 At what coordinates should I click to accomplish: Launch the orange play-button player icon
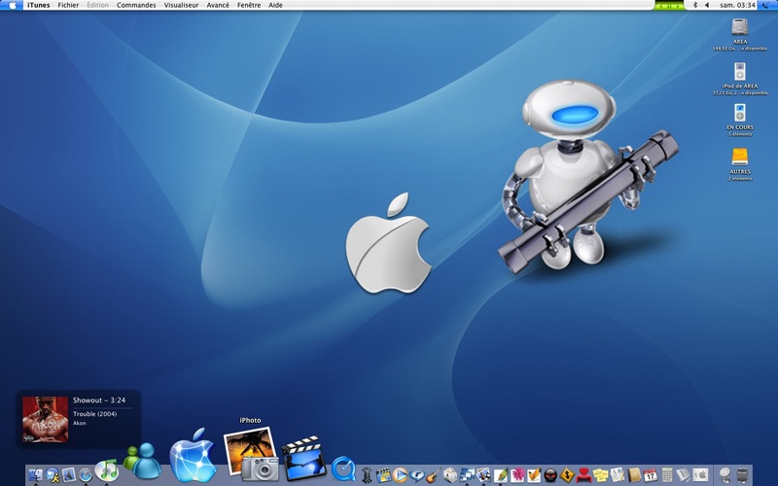(x=400, y=475)
